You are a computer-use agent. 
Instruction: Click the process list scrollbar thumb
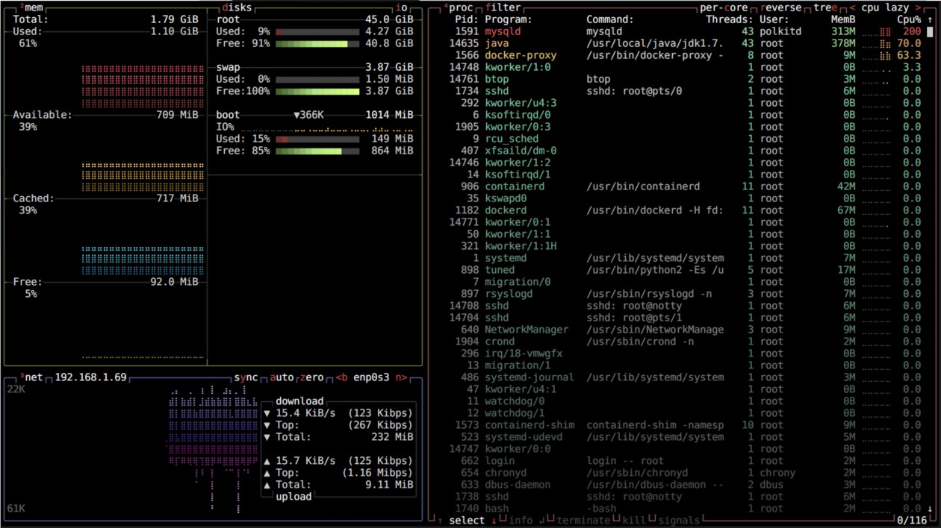930,32
